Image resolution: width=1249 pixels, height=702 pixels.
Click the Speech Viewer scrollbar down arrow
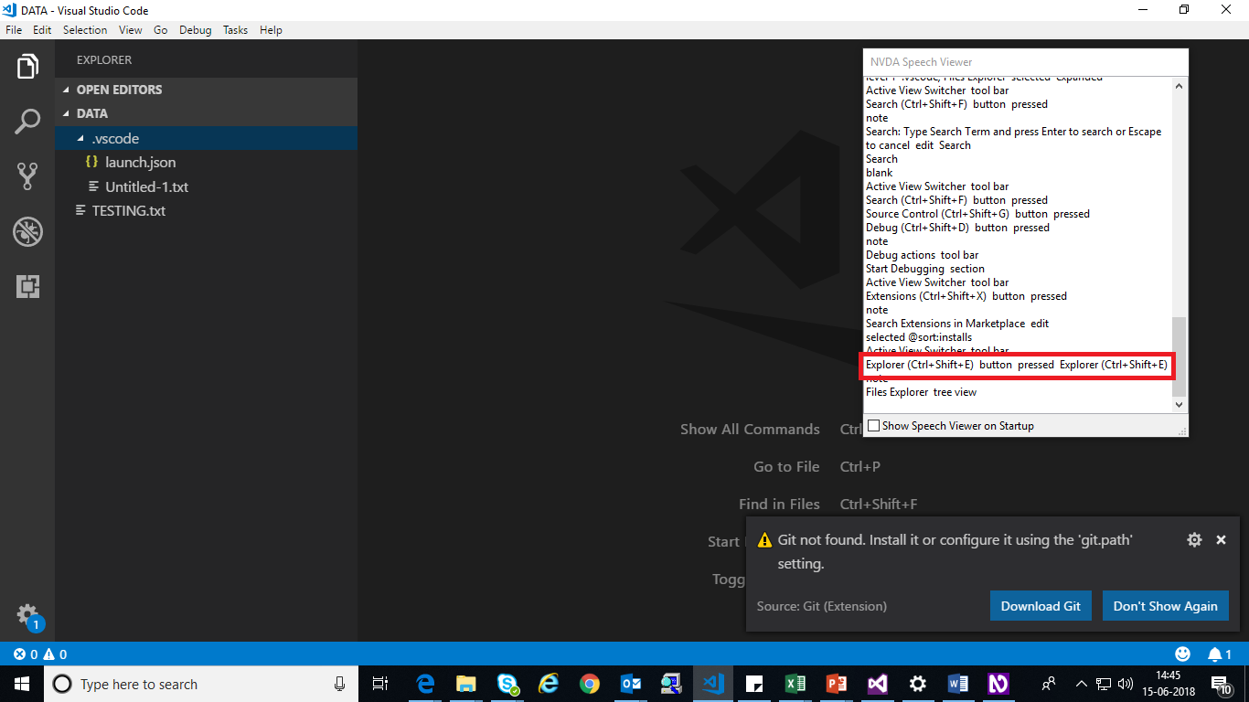coord(1180,405)
